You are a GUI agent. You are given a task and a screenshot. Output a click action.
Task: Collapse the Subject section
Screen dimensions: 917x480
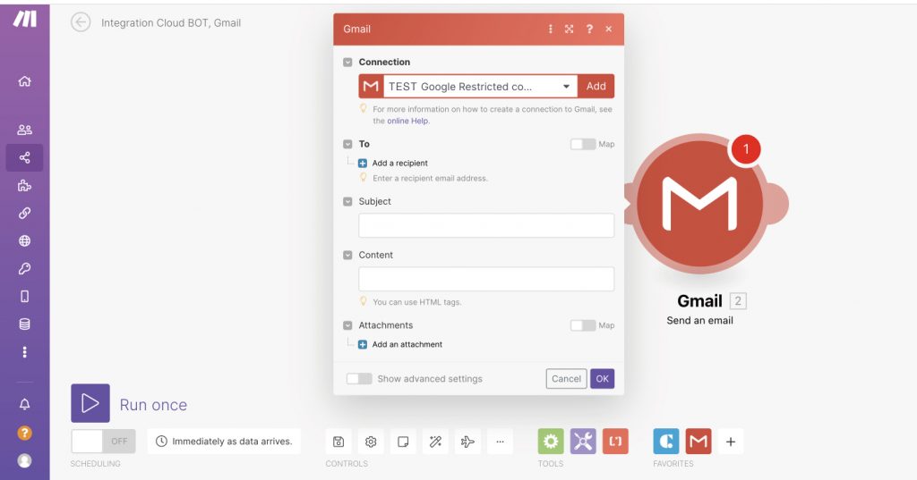click(347, 201)
